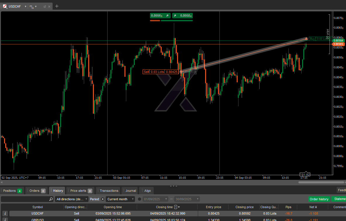Collapse the bottom panel using the splitter arrow

coord(173,186)
